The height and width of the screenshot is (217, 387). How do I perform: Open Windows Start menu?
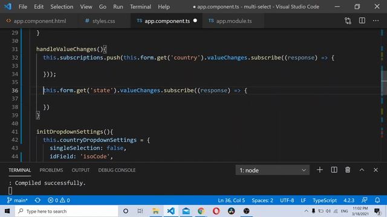click(7, 211)
